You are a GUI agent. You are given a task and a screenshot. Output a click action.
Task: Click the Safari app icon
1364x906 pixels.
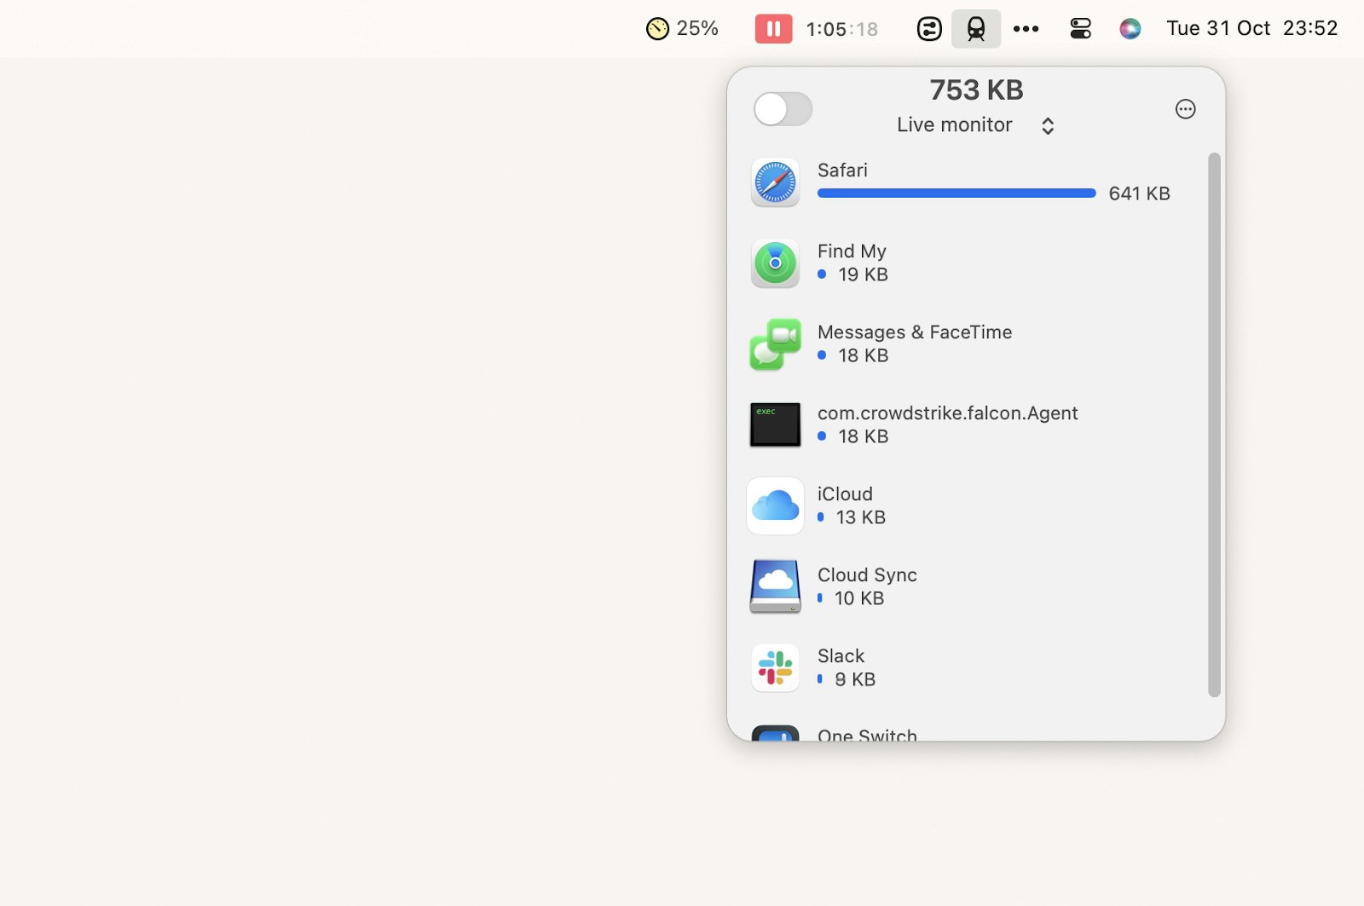[x=775, y=182]
